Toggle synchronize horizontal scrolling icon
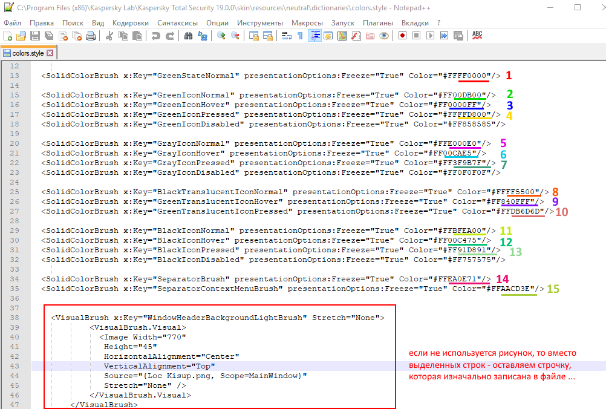 tap(268, 36)
